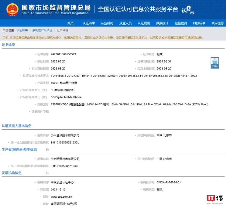Viewport: 226px width, 209px height.
Task: Click the 打印 print icon
Action: pos(215,63)
